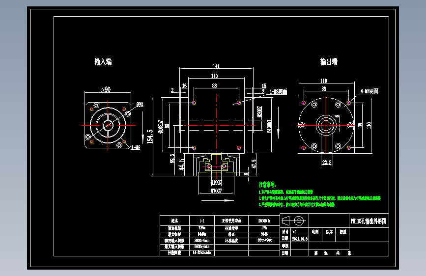Click the 97% efficiency value
The height and width of the screenshot is (276, 426).
[264, 228]
